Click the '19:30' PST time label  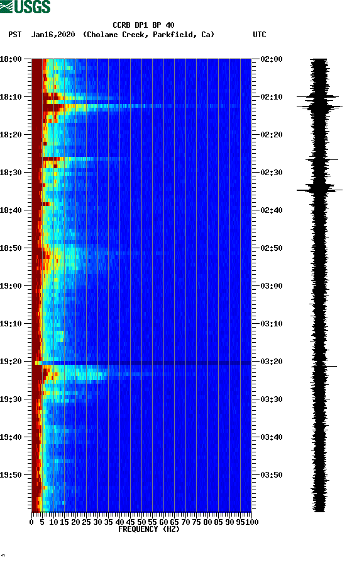[11, 399]
